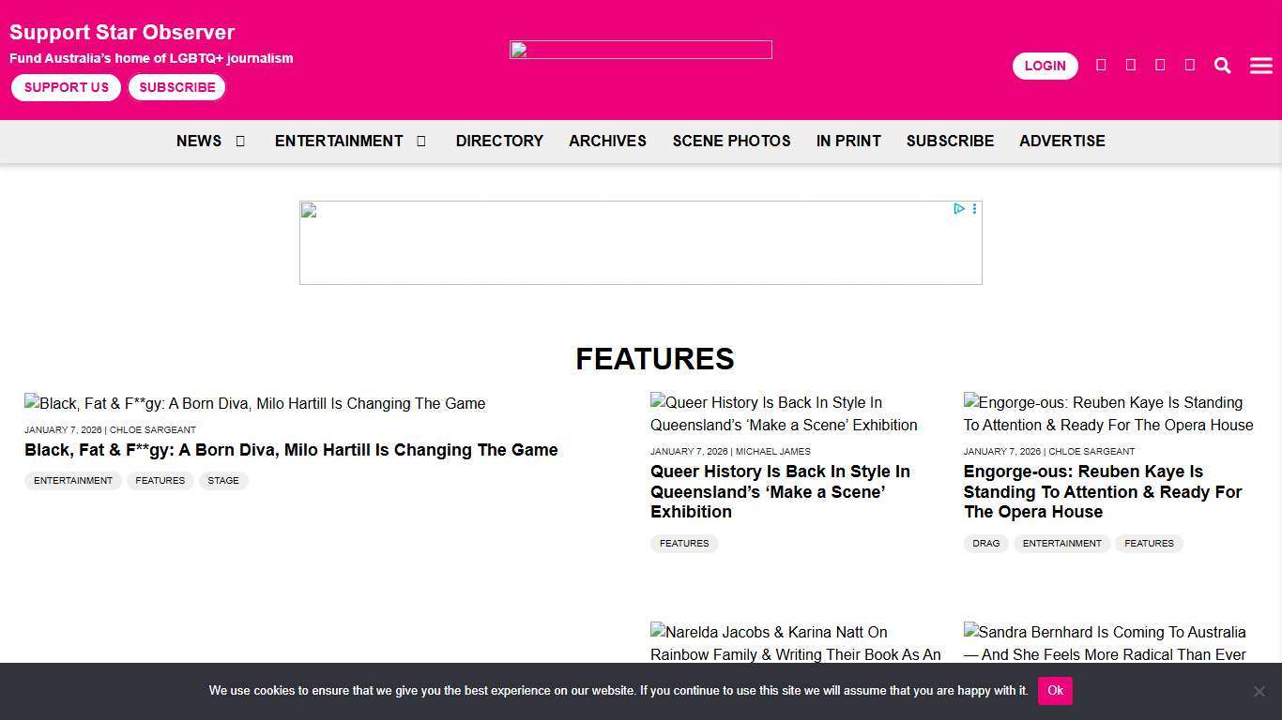
Task: Click the first social media icon in header
Action: tap(1101, 65)
